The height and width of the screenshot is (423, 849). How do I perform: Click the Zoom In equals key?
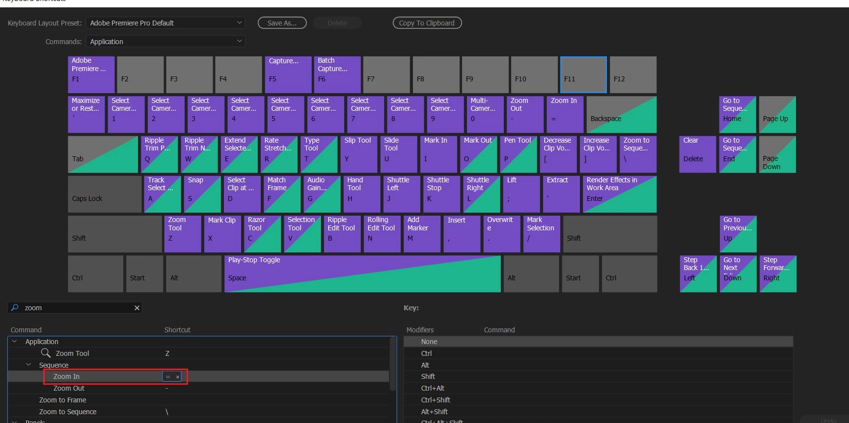(x=565, y=114)
